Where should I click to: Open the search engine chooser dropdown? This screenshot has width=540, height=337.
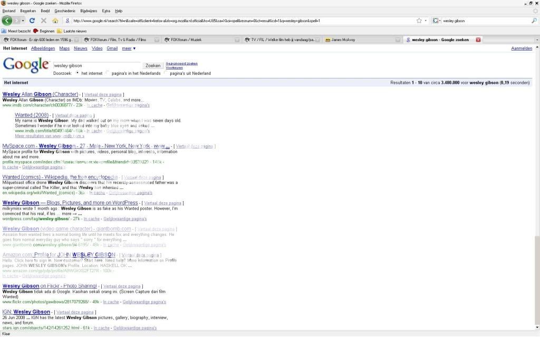pyautogui.click(x=437, y=21)
